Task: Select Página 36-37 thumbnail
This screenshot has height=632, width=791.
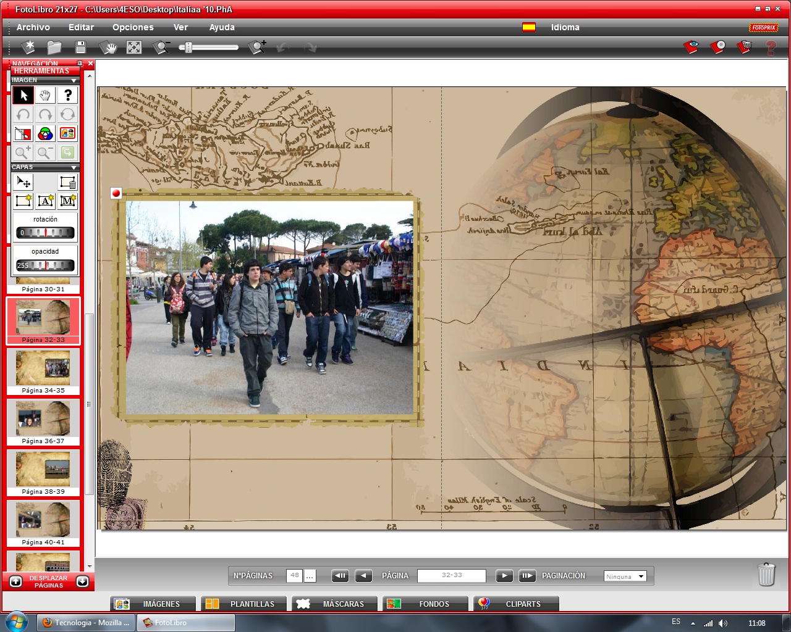Action: point(43,422)
